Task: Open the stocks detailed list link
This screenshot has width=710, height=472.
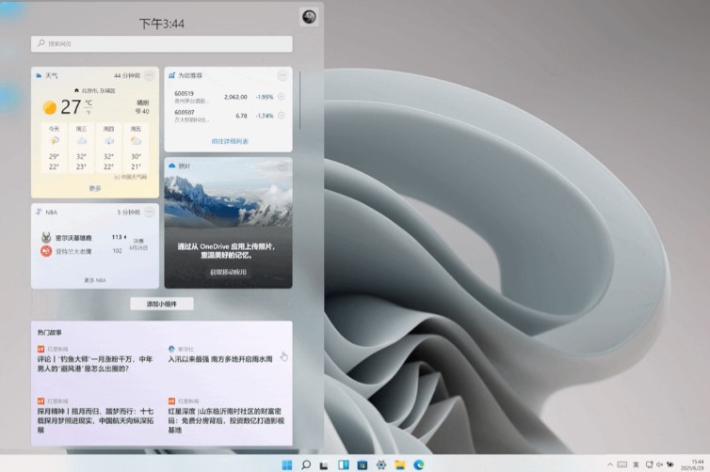Action: (230, 141)
